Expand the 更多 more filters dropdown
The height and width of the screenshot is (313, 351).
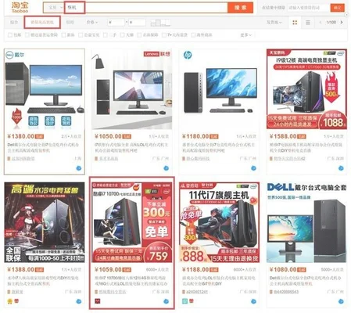pos(245,35)
